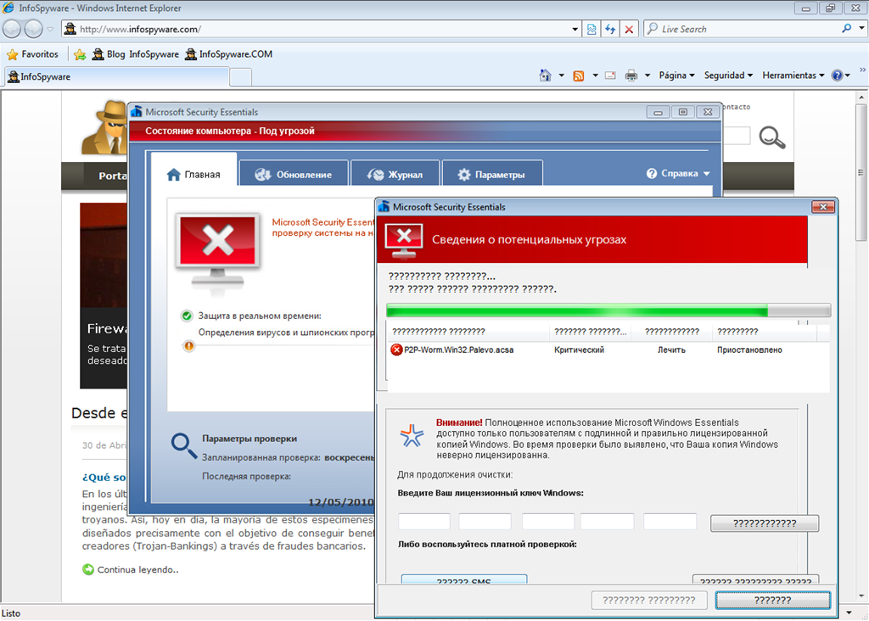Screen dimensions: 869x621
Task: Click second license key input box
Action: (485, 522)
